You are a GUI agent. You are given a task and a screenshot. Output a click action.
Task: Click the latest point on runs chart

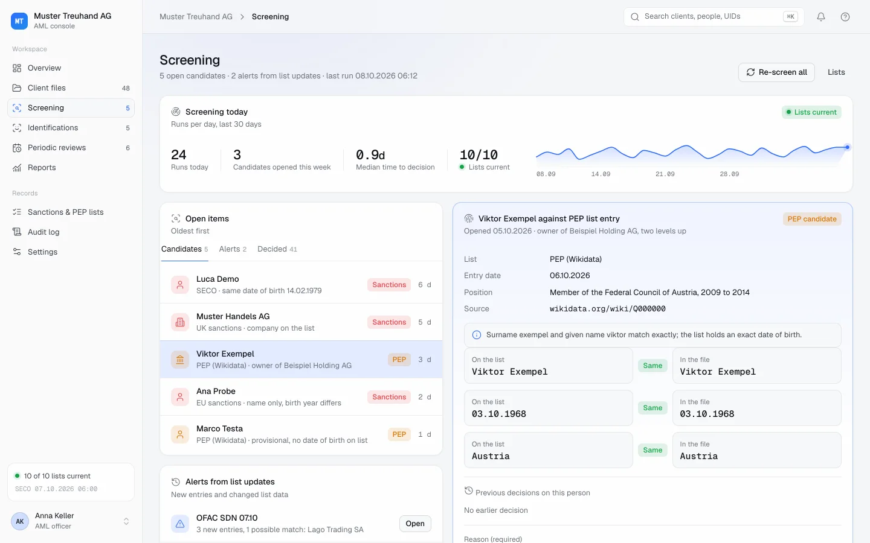click(848, 147)
